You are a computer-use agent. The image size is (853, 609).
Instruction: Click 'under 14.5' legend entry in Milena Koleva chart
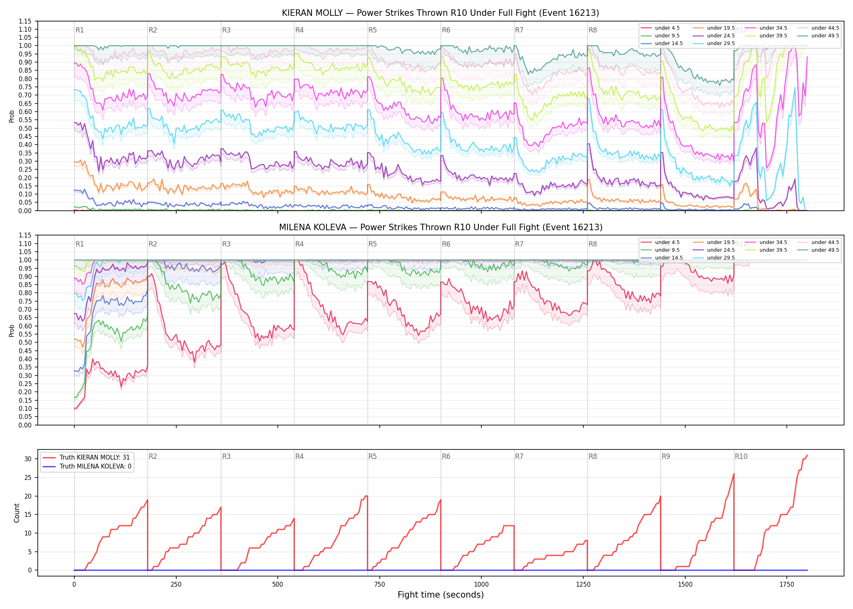(x=661, y=258)
